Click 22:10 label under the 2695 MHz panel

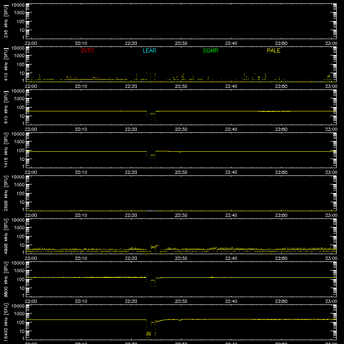click(81, 215)
